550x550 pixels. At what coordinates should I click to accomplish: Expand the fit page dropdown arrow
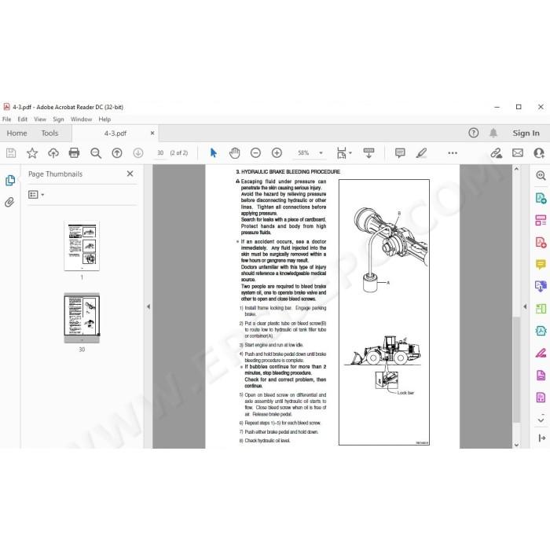point(350,153)
